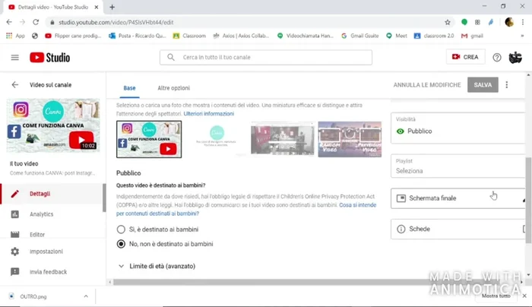Select the third auto-generated thumbnail
The width and height of the screenshot is (532, 307).
(283, 139)
